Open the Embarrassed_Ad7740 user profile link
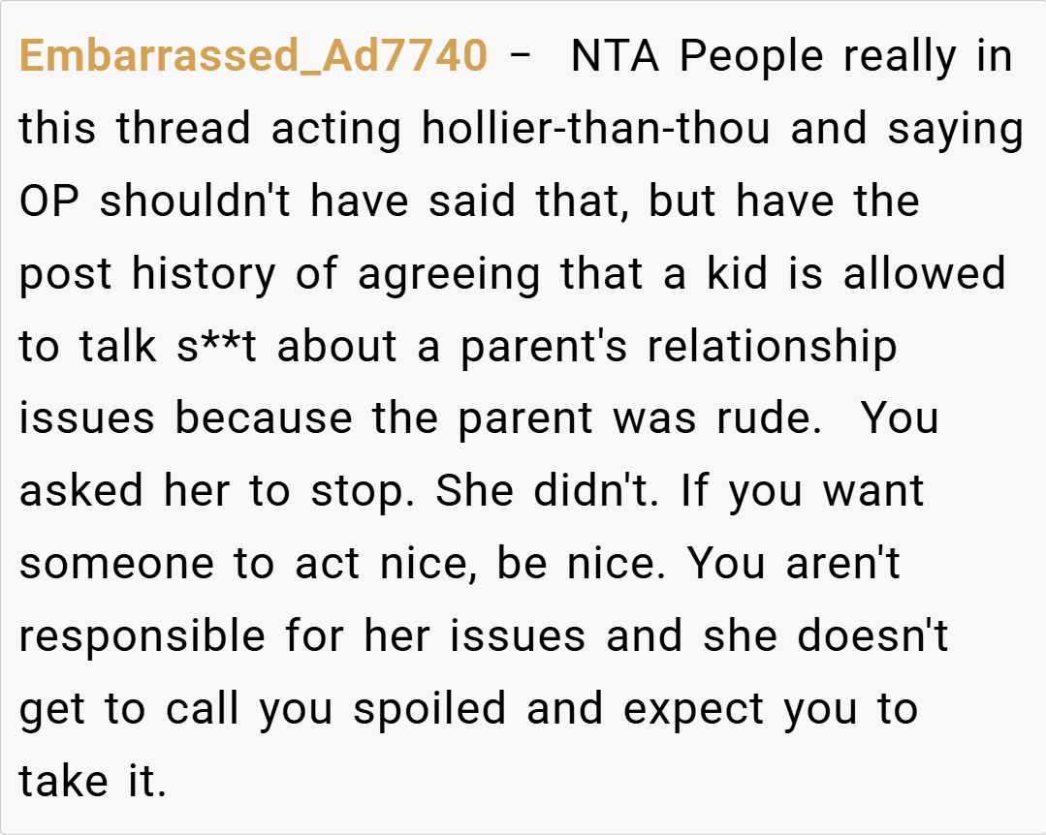The height and width of the screenshot is (835, 1046). pyautogui.click(x=252, y=56)
